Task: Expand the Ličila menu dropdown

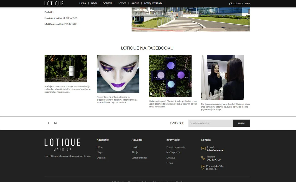Action: click(x=82, y=3)
